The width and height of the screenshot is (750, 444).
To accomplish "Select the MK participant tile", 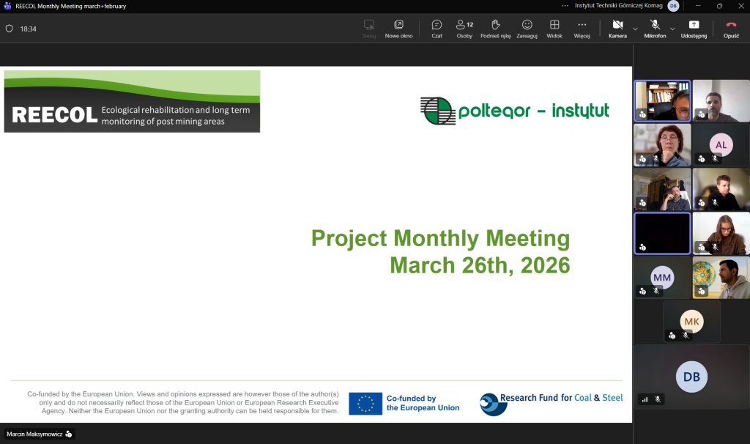I will click(691, 322).
